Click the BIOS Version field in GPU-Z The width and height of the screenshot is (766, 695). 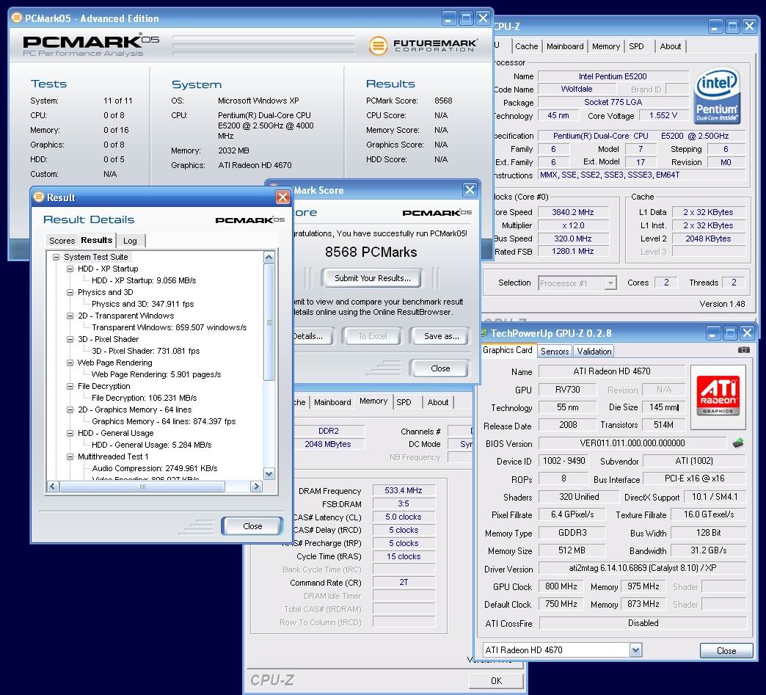pyautogui.click(x=632, y=443)
